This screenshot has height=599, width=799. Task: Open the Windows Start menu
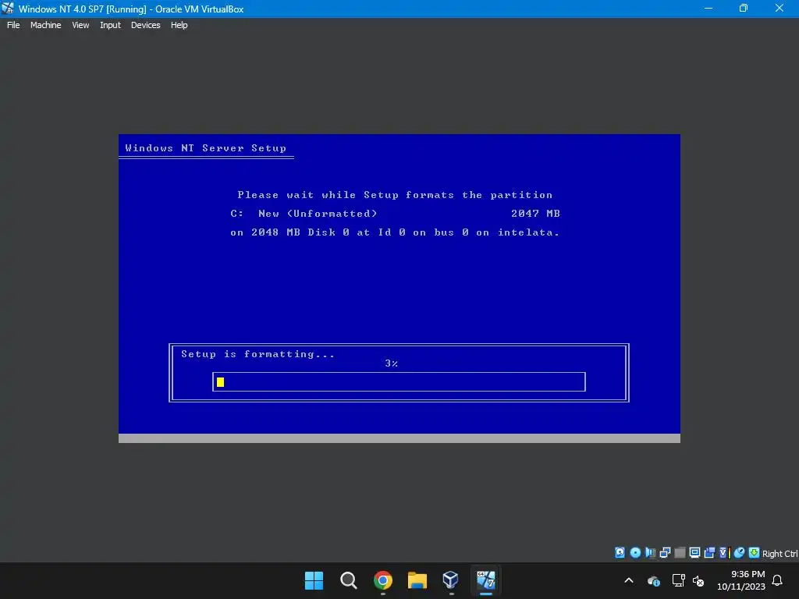click(x=314, y=580)
